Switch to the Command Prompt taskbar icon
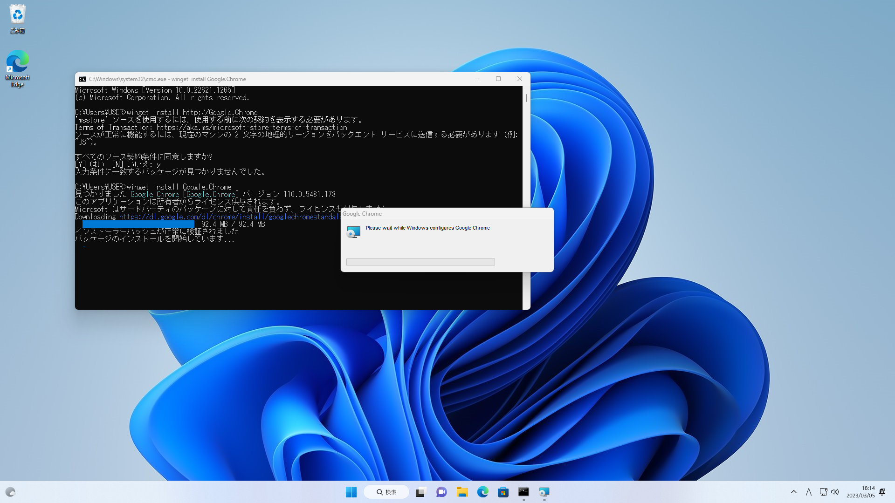This screenshot has width=895, height=503. pyautogui.click(x=523, y=492)
